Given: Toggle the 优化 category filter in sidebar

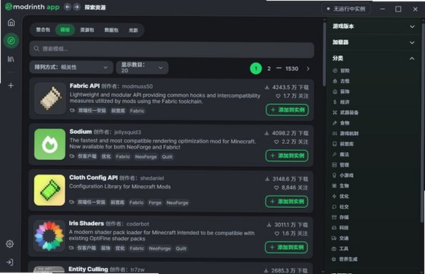Looking at the screenshot, I should [x=340, y=196].
